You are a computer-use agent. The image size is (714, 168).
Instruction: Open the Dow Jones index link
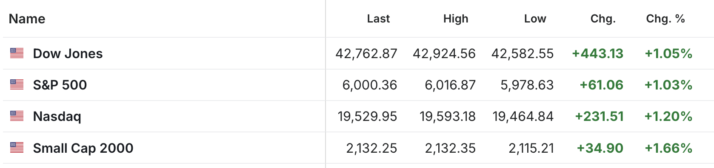click(68, 53)
